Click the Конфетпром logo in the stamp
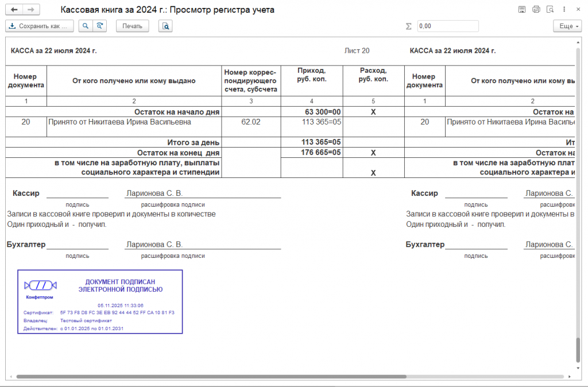The height and width of the screenshot is (387, 588). [x=40, y=289]
